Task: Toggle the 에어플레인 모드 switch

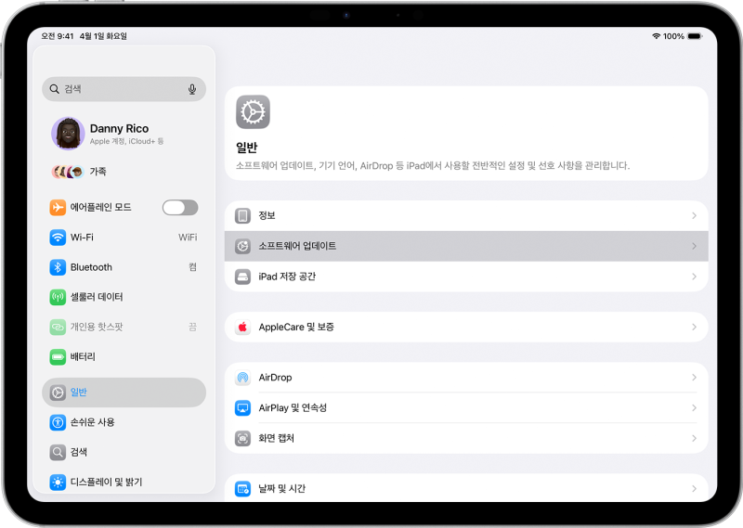Action: [180, 208]
